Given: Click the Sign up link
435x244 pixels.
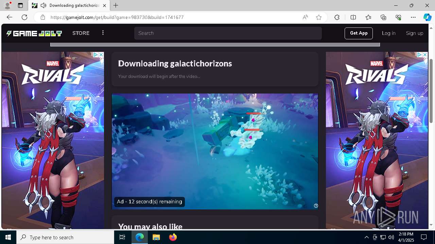Looking at the screenshot, I should (x=415, y=33).
